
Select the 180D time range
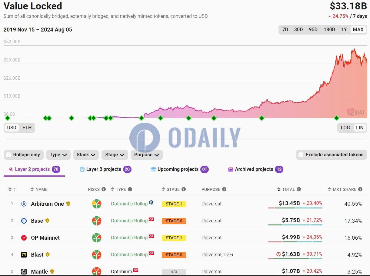click(x=329, y=29)
